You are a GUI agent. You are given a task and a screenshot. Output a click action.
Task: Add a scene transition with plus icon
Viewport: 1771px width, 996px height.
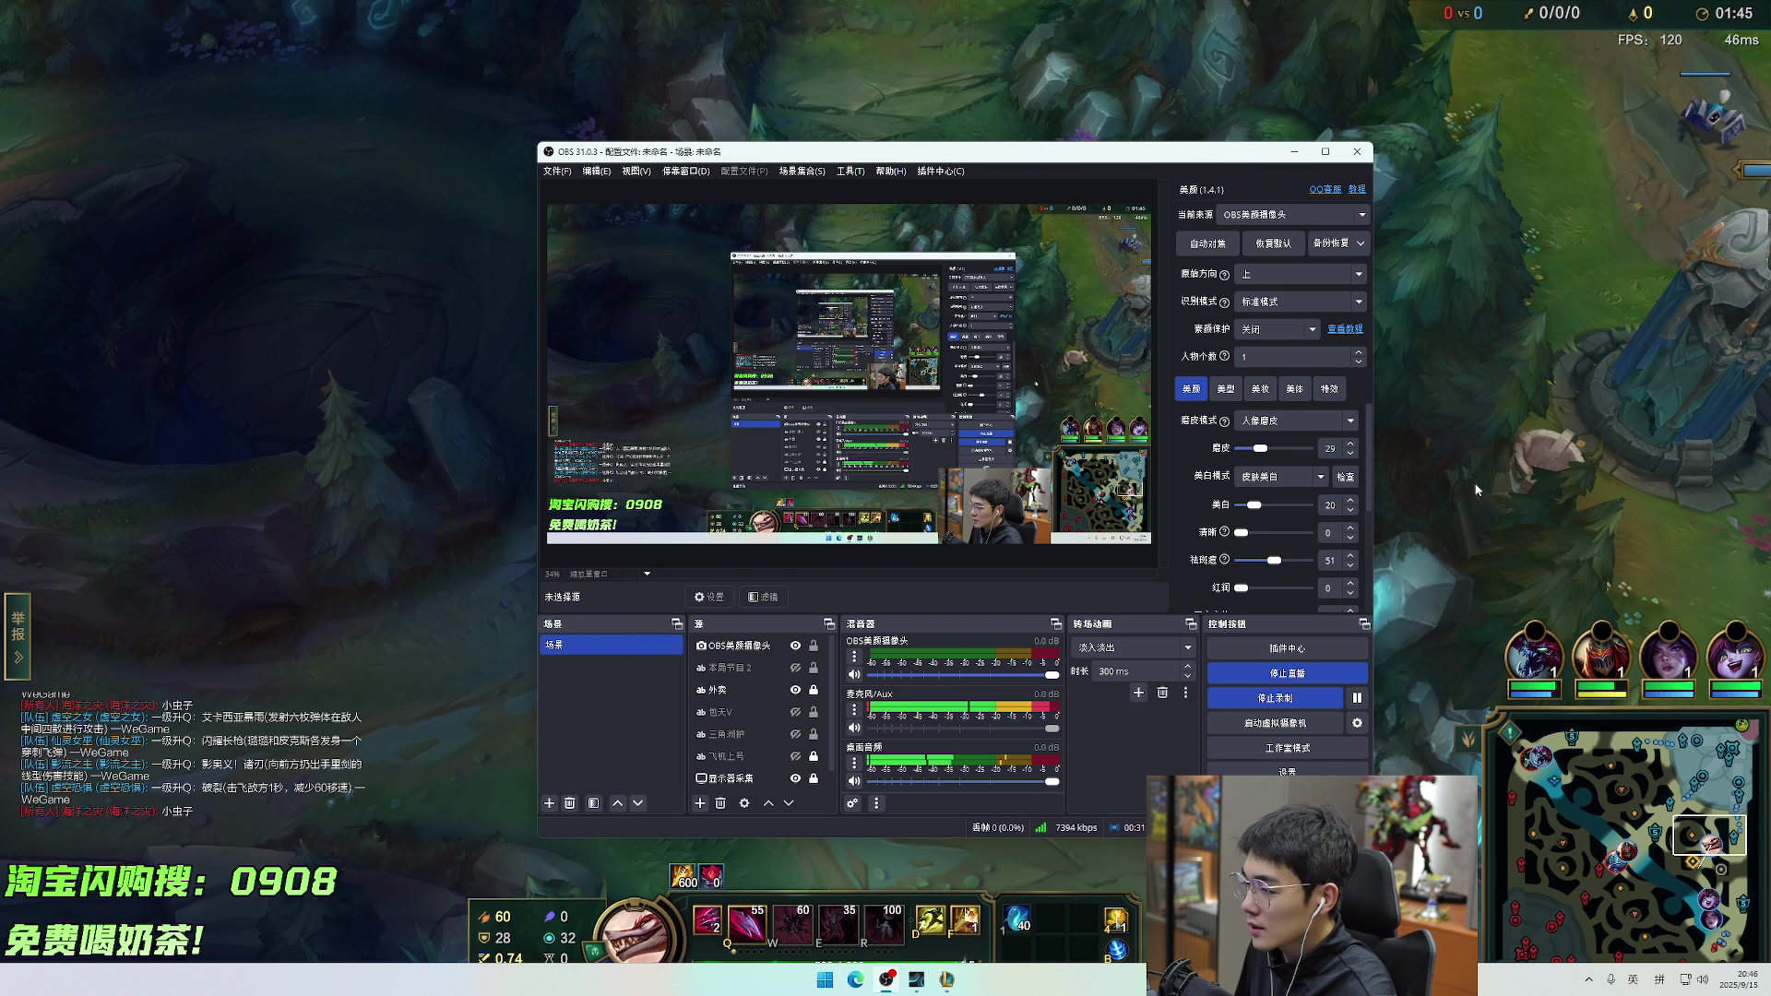point(1138,693)
